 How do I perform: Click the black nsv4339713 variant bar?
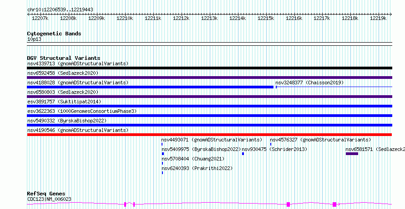pyautogui.click(x=209, y=68)
